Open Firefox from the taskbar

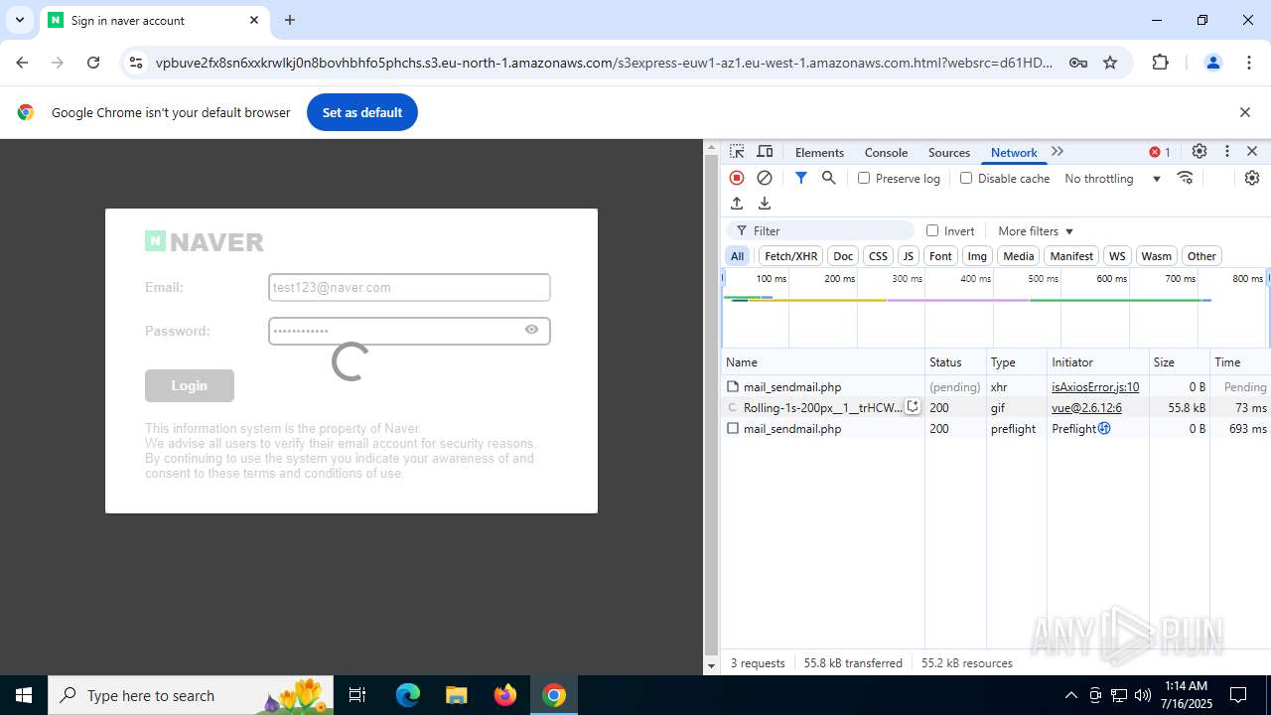pos(505,695)
